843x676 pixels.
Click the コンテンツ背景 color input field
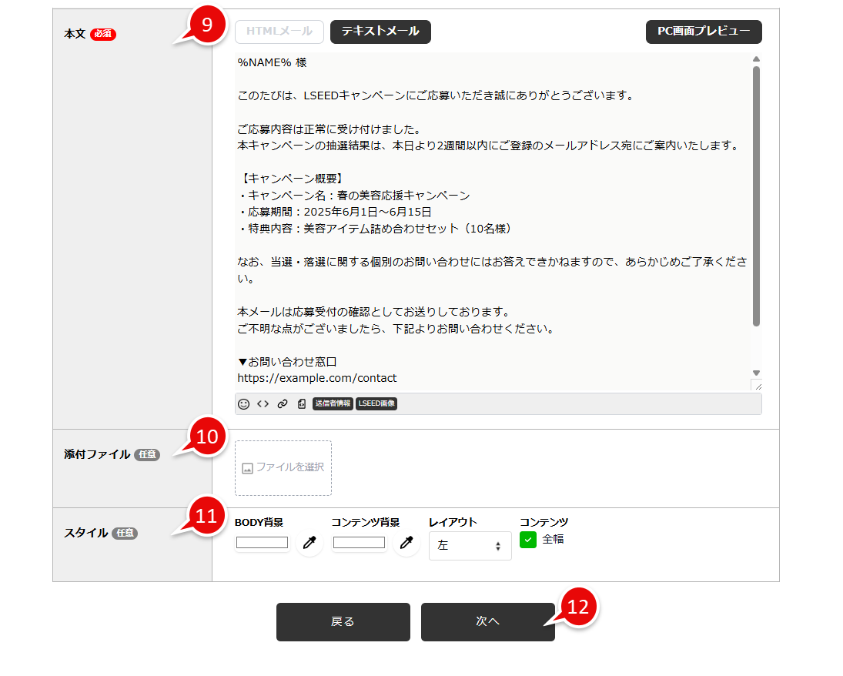coord(359,542)
